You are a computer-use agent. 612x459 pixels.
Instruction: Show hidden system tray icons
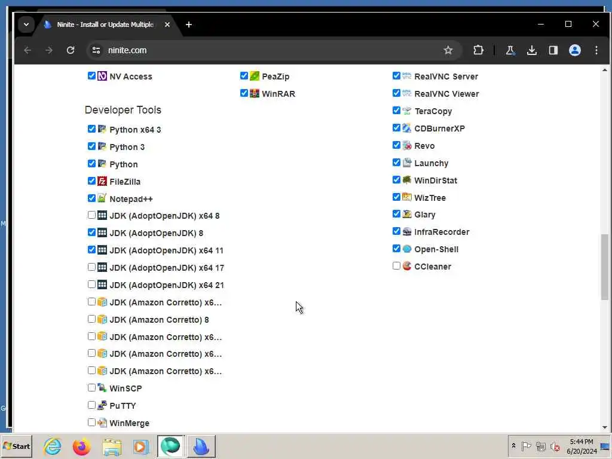click(513, 446)
